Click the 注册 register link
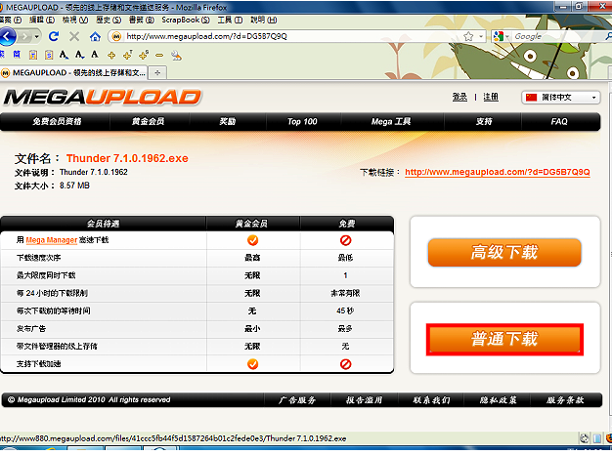The image size is (612, 455). click(491, 97)
